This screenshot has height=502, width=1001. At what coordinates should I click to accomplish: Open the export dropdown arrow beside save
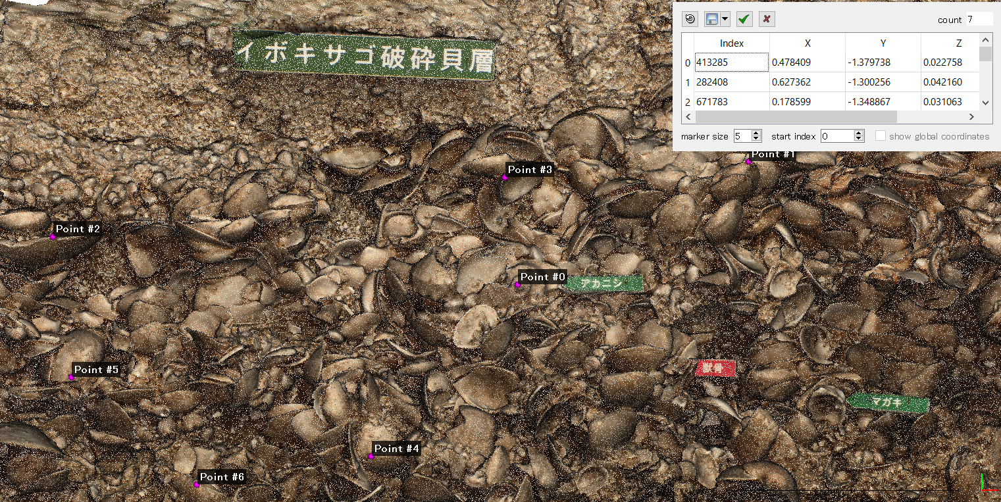click(x=725, y=19)
